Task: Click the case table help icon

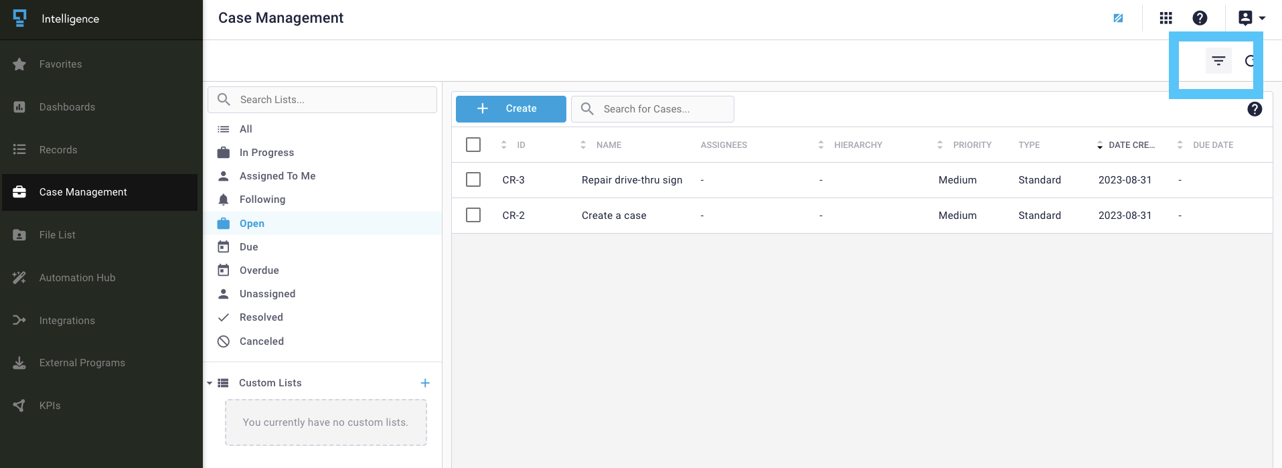Action: coord(1255,109)
